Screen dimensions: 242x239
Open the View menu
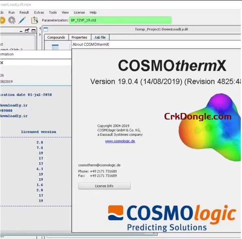(65, 13)
